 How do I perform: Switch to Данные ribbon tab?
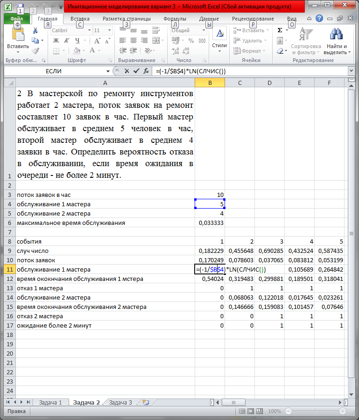click(209, 19)
